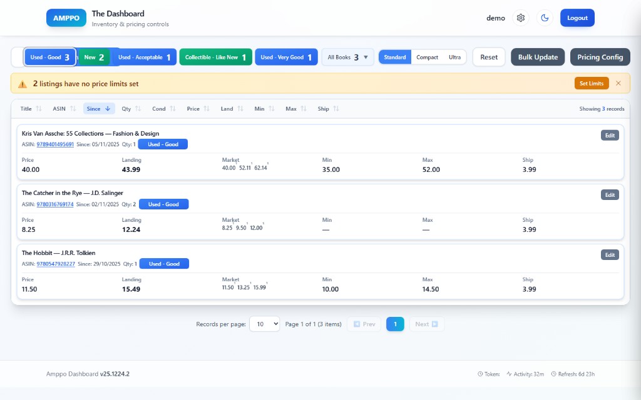Click The Hobbit — J.R.R. Tolkien title

[58, 252]
